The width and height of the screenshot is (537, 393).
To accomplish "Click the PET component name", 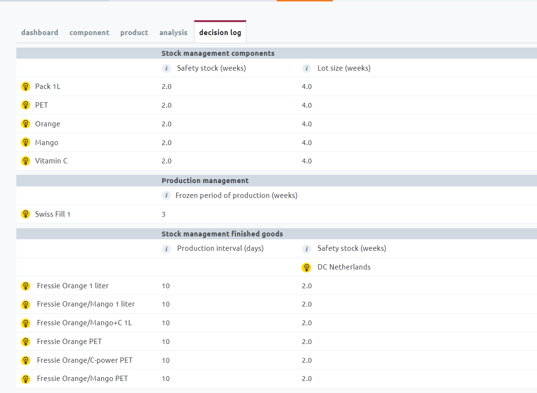I will pyautogui.click(x=41, y=105).
